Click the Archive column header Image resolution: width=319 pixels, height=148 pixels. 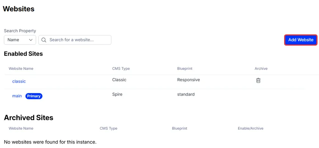261,68
